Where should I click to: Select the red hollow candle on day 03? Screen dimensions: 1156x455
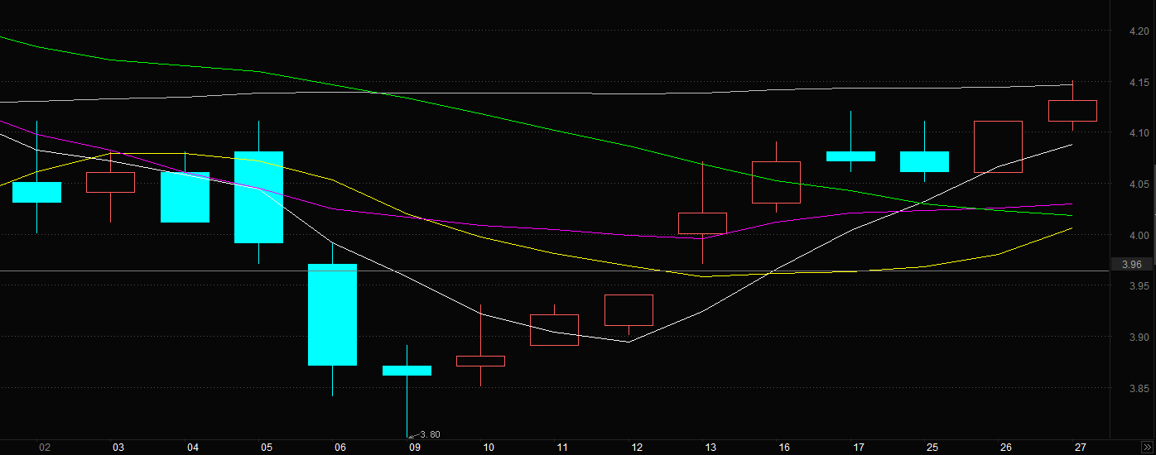[x=110, y=182]
